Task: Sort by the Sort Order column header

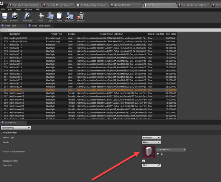Action: [x=171, y=34]
